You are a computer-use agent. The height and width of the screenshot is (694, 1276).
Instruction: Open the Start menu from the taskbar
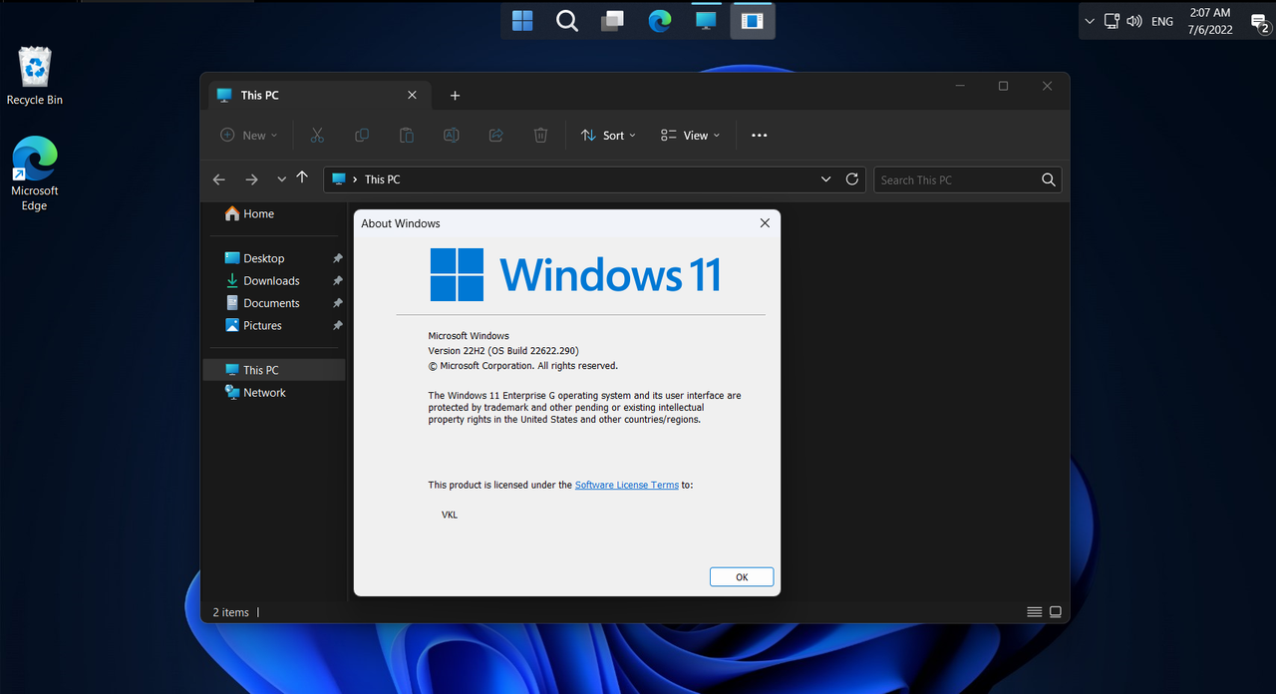pyautogui.click(x=522, y=21)
